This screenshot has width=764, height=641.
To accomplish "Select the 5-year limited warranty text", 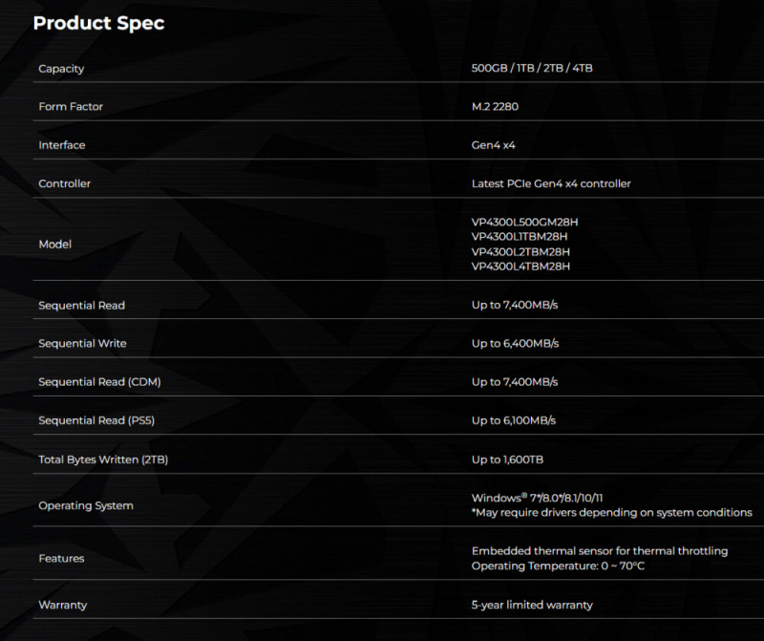I will coord(532,605).
